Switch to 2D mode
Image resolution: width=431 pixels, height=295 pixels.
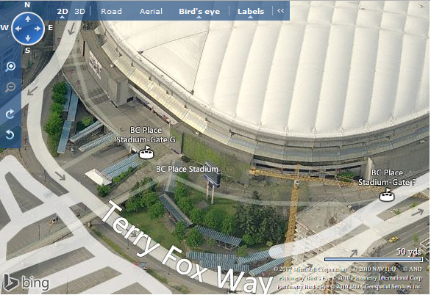tap(63, 12)
